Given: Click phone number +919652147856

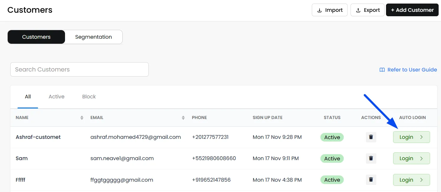Looking at the screenshot, I should (x=211, y=180).
